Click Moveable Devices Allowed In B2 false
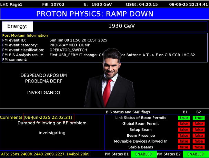209x158 pixels. click(x=199, y=141)
